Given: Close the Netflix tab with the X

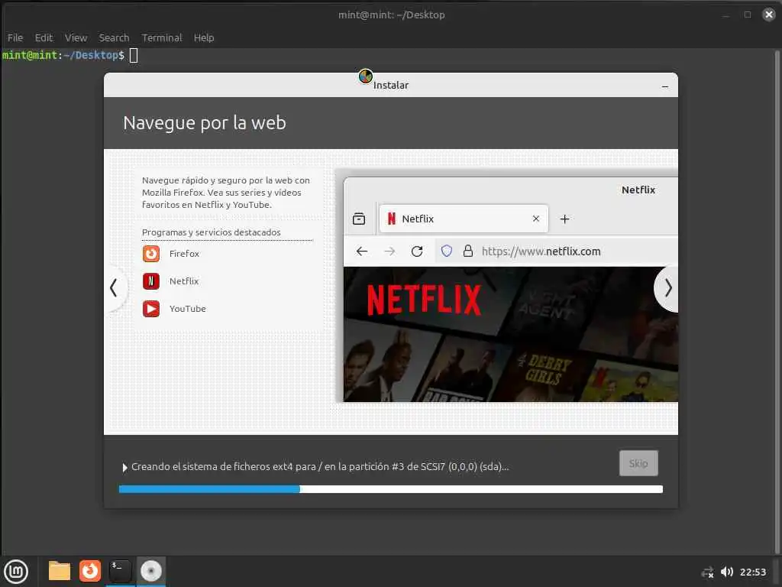Looking at the screenshot, I should coord(536,219).
